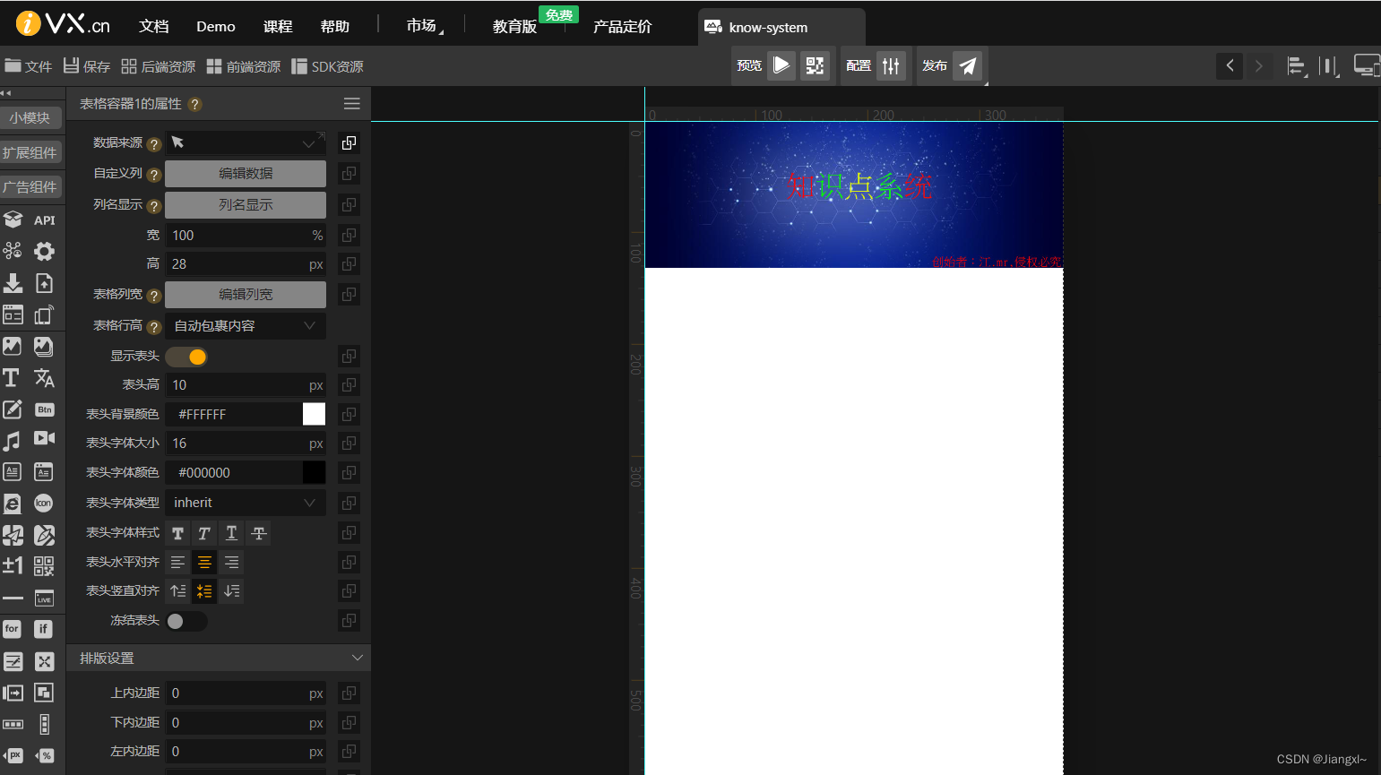1381x775 pixels.
Task: Select the text T component icon
Action: click(x=12, y=378)
